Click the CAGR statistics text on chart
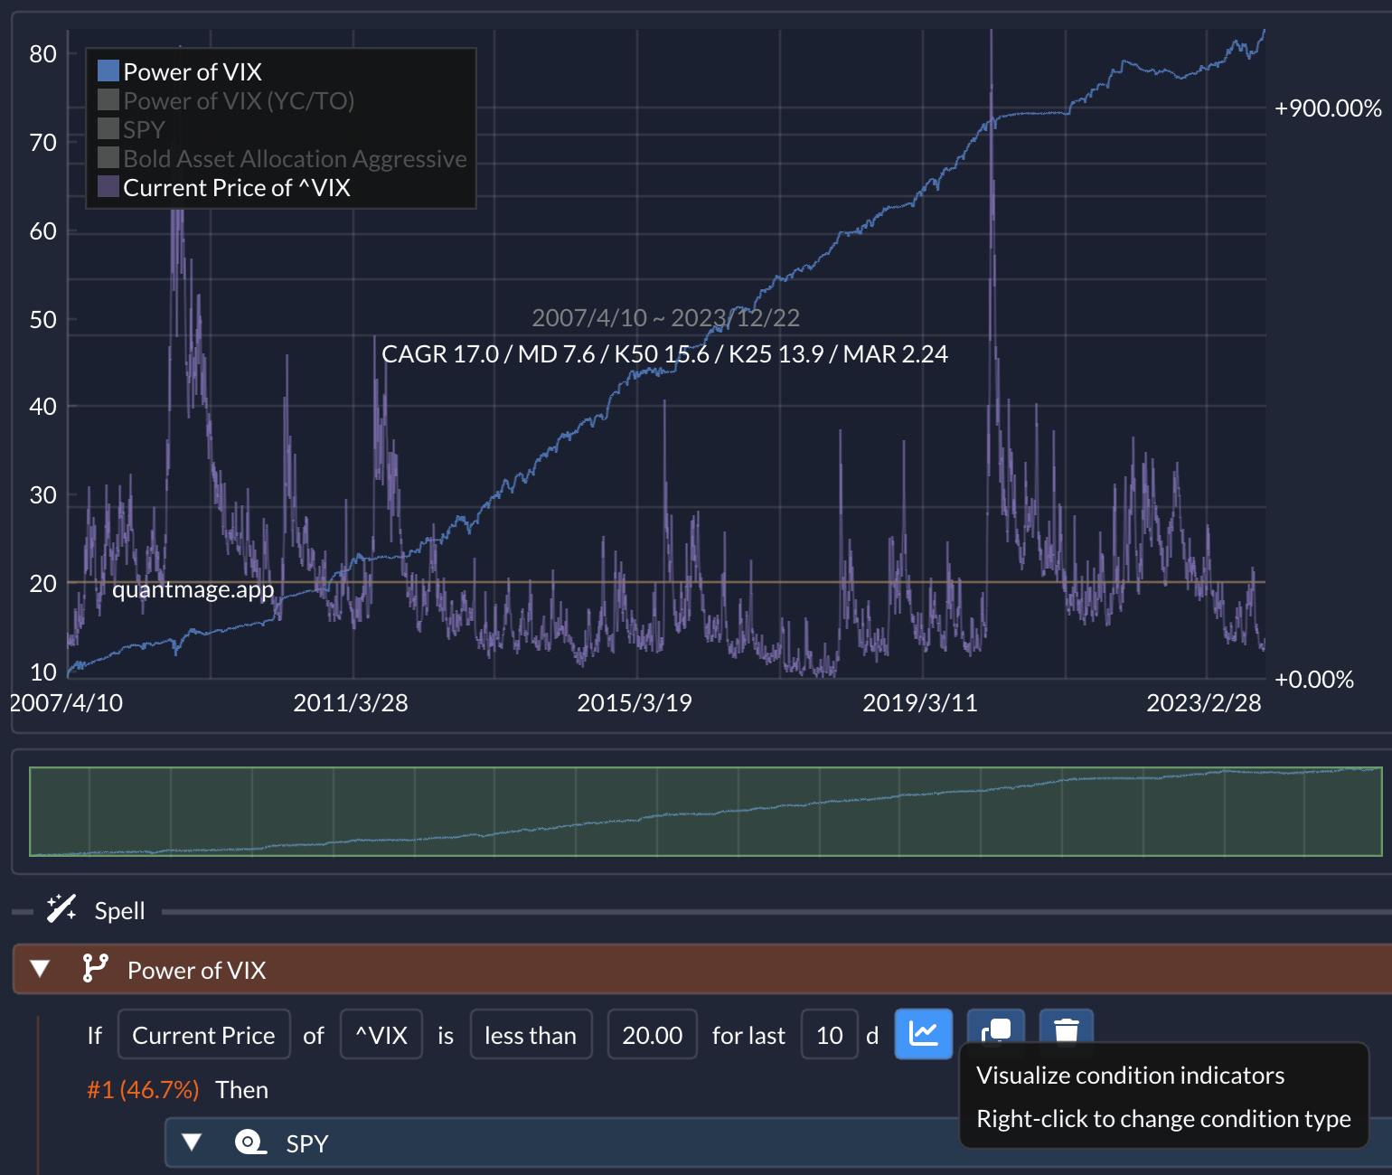This screenshot has height=1175, width=1392. (x=664, y=353)
